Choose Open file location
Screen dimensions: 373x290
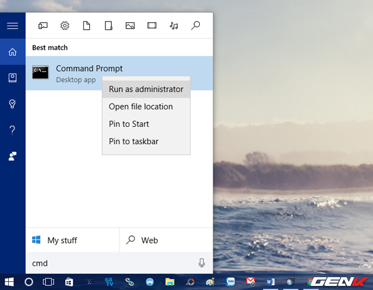point(146,107)
